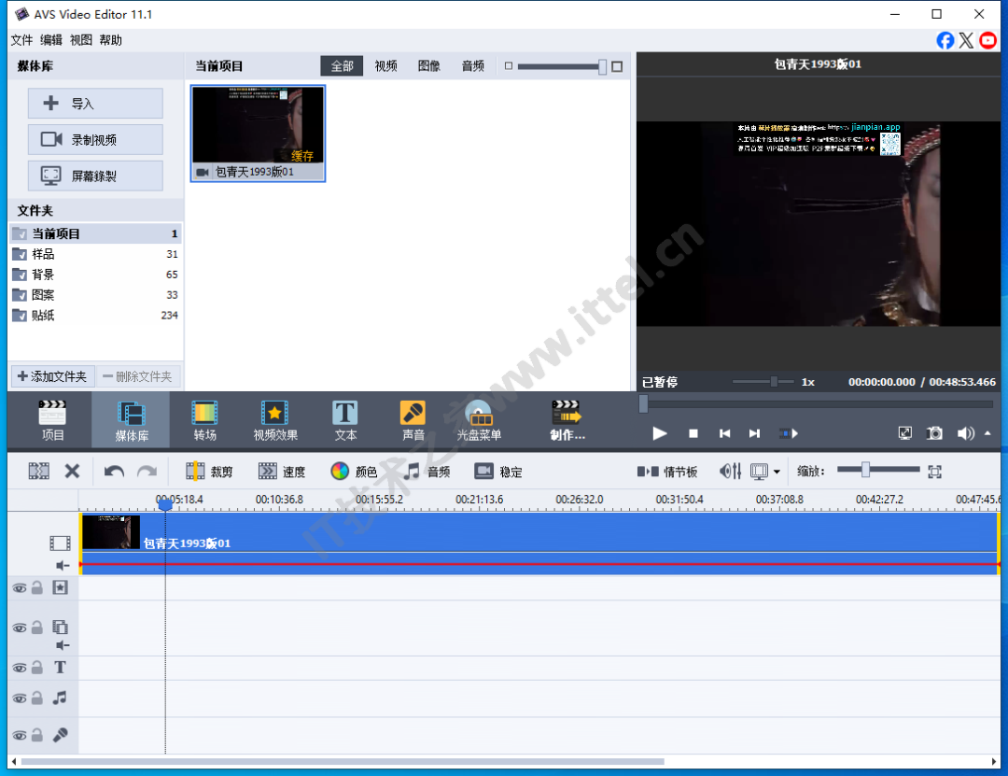1008x776 pixels.
Task: Lock the music track
Action: click(x=37, y=698)
